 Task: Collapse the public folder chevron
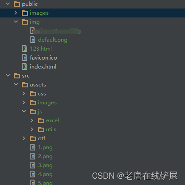pos(8,4)
